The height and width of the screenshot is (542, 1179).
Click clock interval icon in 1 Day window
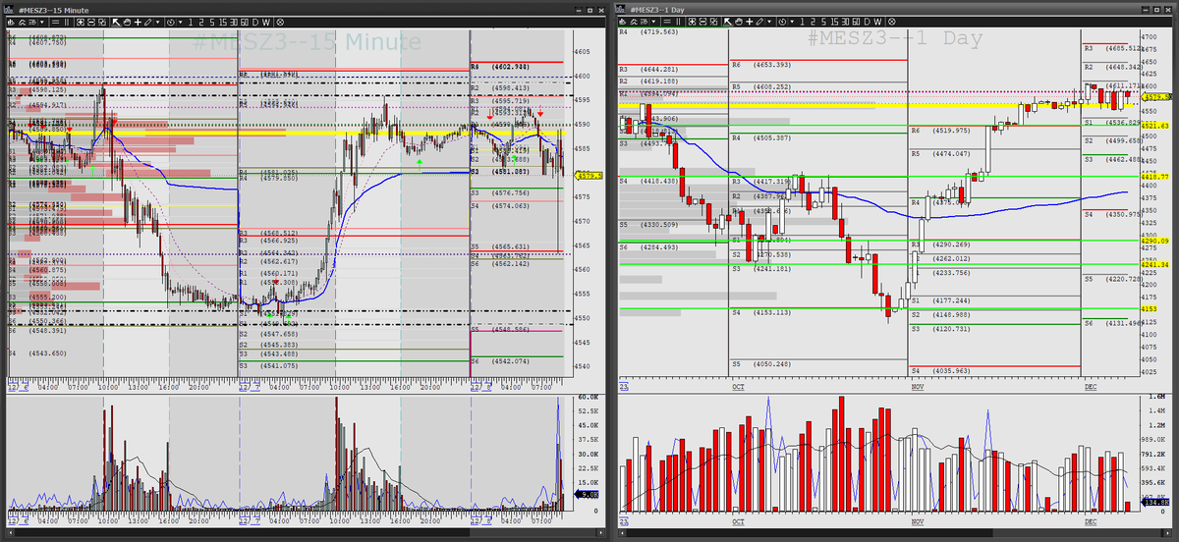pyautogui.click(x=782, y=22)
